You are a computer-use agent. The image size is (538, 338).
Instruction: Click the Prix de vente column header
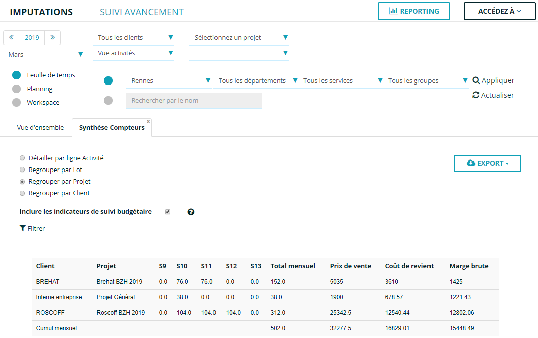350,266
